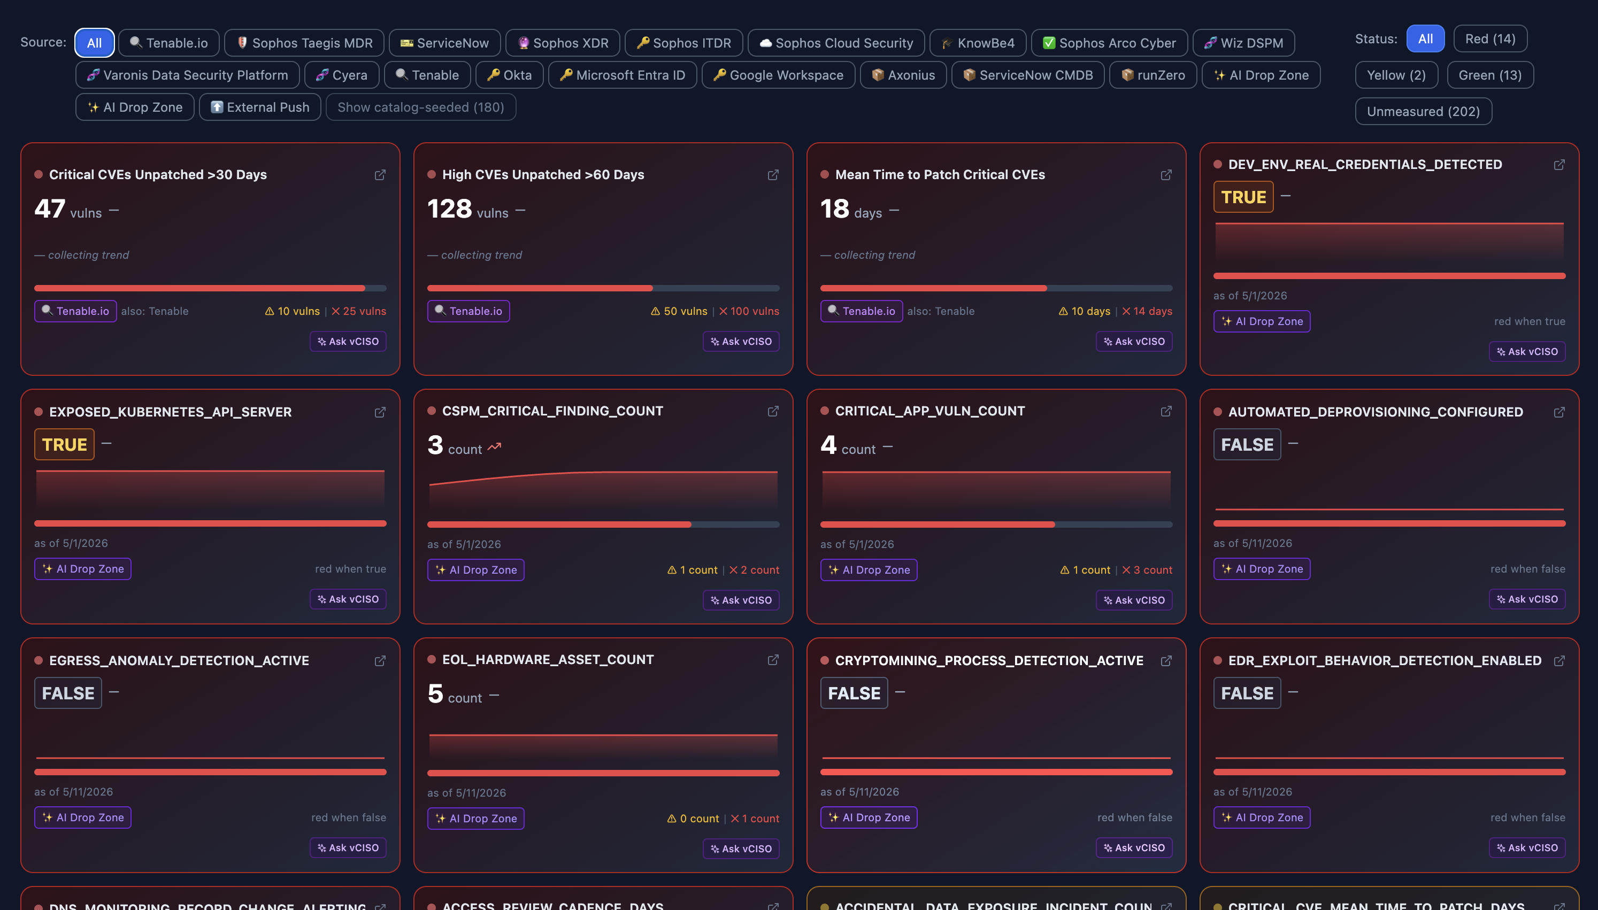Show catalog-seeded (180) metrics
The height and width of the screenshot is (910, 1598).
pos(420,107)
